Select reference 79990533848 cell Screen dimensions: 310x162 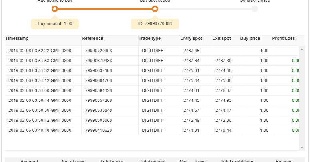(110, 110)
